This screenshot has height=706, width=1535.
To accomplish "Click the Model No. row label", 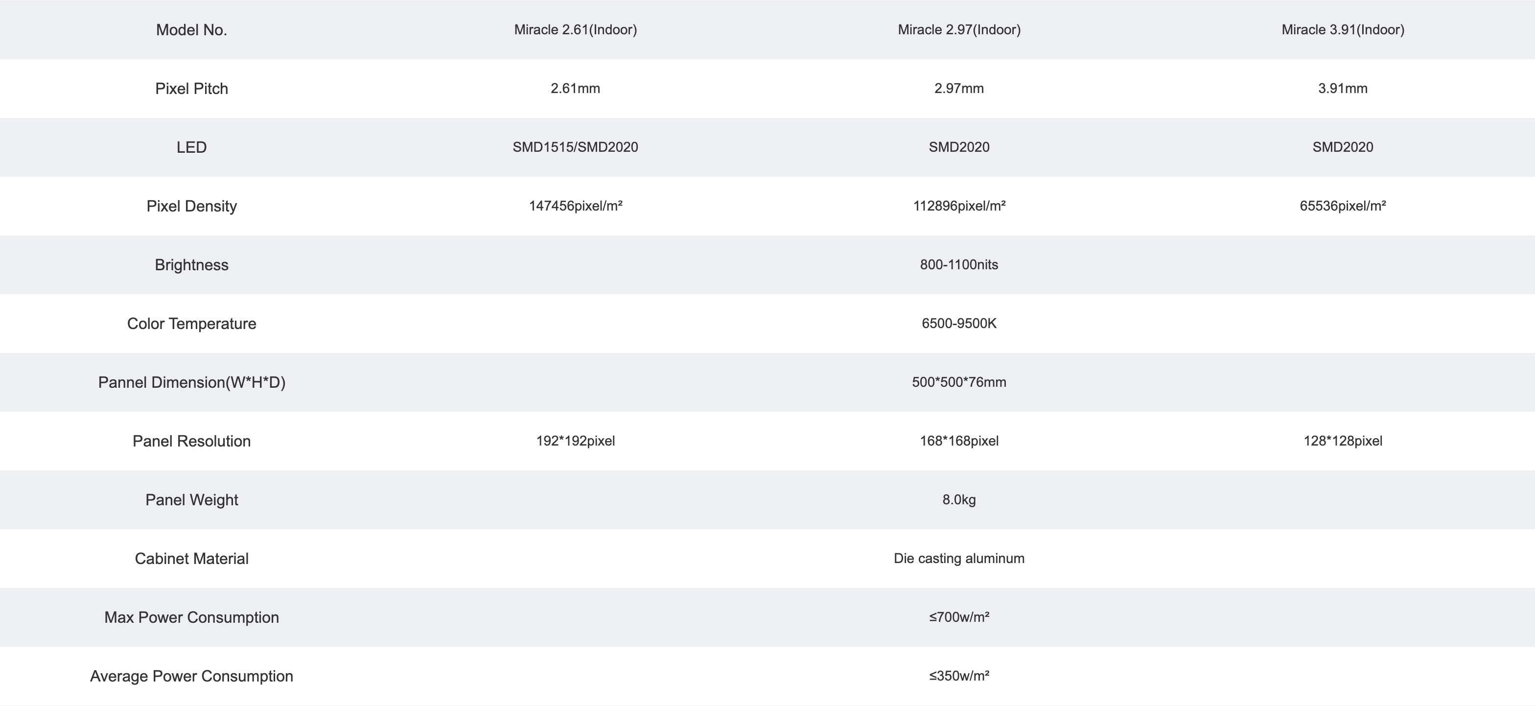I will 191,30.
